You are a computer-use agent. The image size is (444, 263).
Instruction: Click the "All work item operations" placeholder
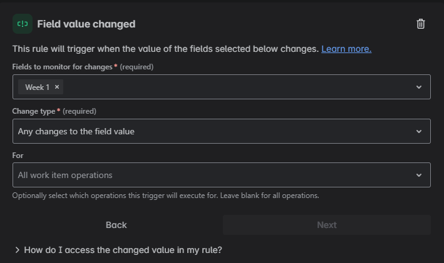point(65,176)
